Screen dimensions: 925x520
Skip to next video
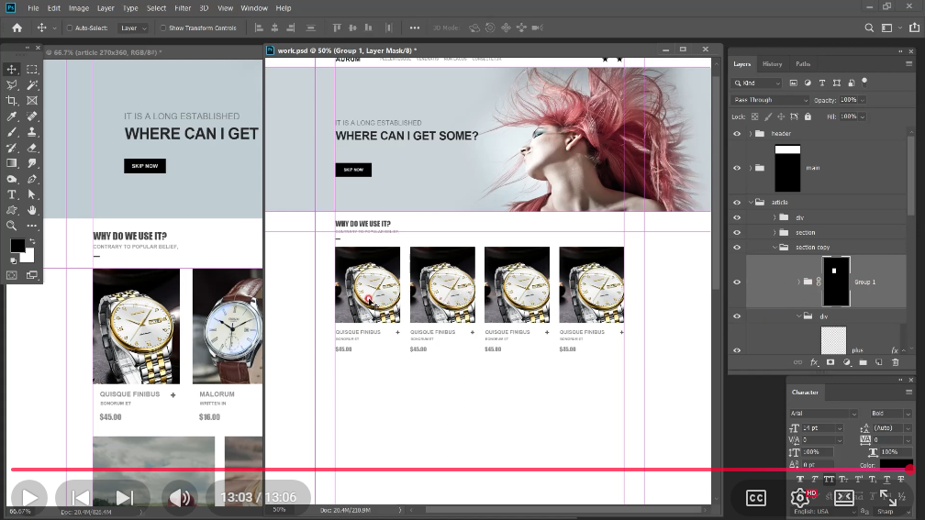pyautogui.click(x=125, y=498)
